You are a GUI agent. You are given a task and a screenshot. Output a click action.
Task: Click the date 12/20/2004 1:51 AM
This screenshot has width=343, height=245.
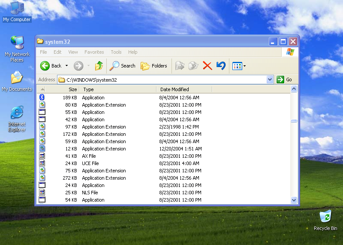[180, 149]
